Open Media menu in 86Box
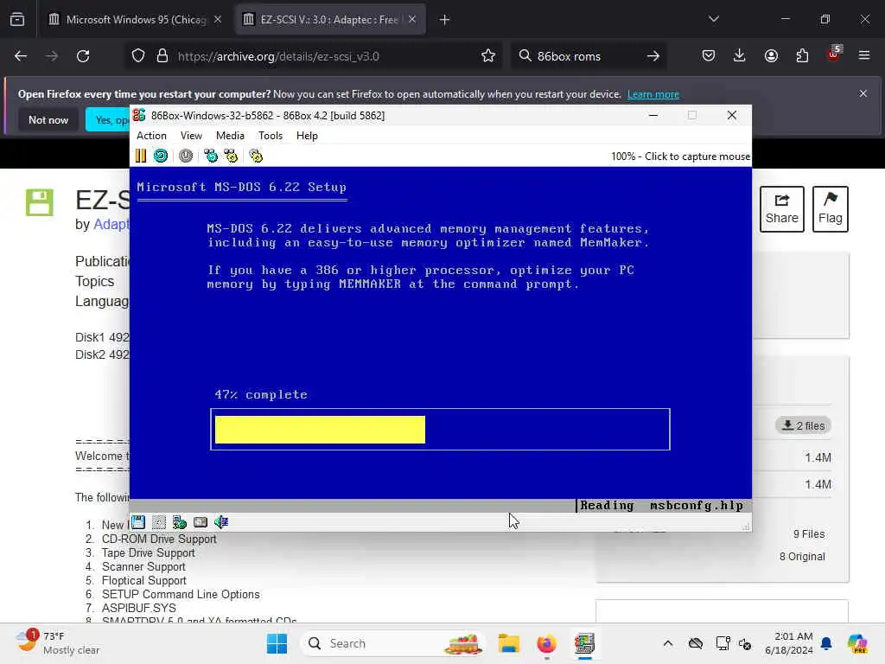Screen dimensions: 885x664 coord(230,136)
